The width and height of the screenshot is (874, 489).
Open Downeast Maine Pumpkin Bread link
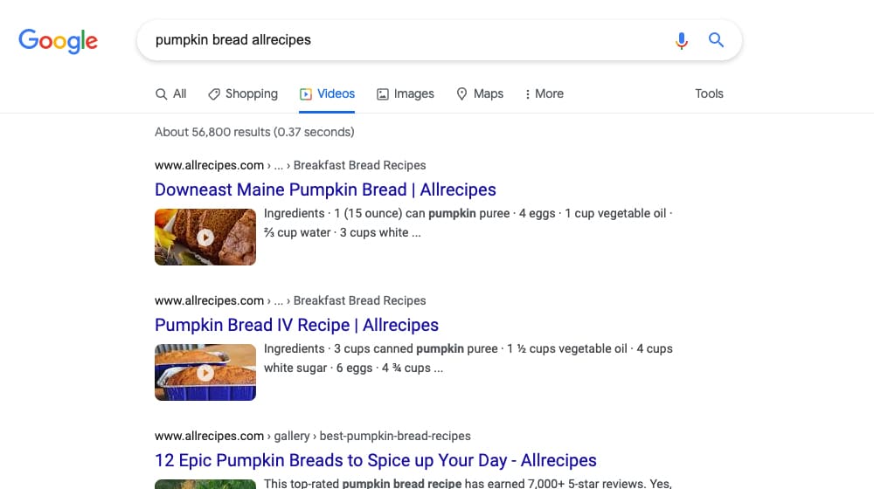pyautogui.click(x=325, y=189)
